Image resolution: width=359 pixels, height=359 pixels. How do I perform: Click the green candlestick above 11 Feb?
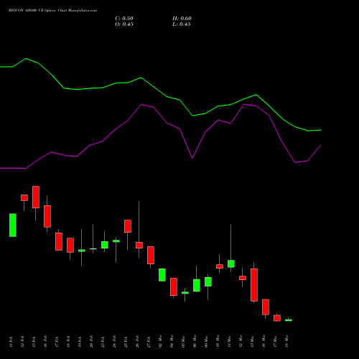click(x=13, y=225)
